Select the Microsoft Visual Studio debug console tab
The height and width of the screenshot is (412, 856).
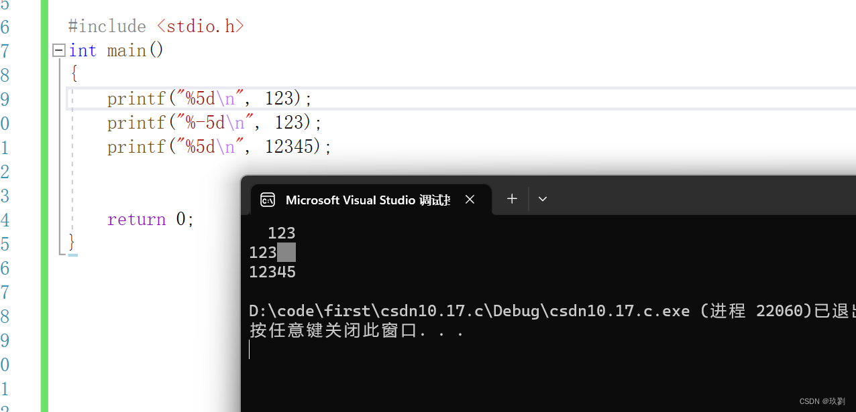coord(371,200)
